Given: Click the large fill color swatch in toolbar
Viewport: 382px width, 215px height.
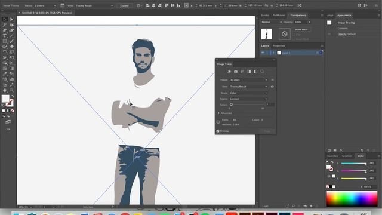Looking at the screenshot, I should pos(5,99).
